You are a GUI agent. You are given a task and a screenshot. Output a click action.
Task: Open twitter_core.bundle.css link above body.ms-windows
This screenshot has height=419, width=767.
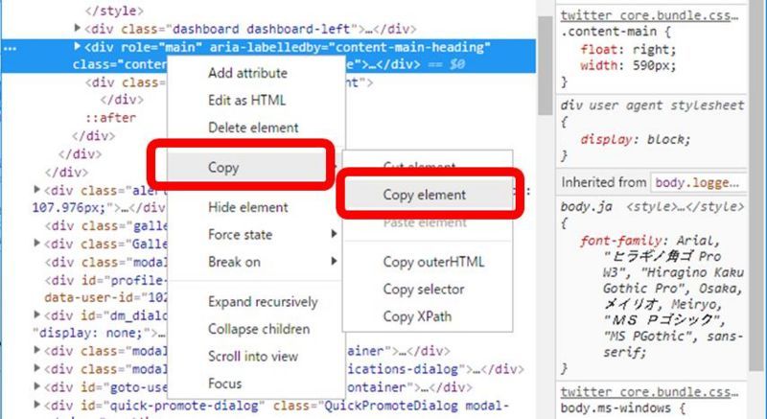[x=650, y=392]
